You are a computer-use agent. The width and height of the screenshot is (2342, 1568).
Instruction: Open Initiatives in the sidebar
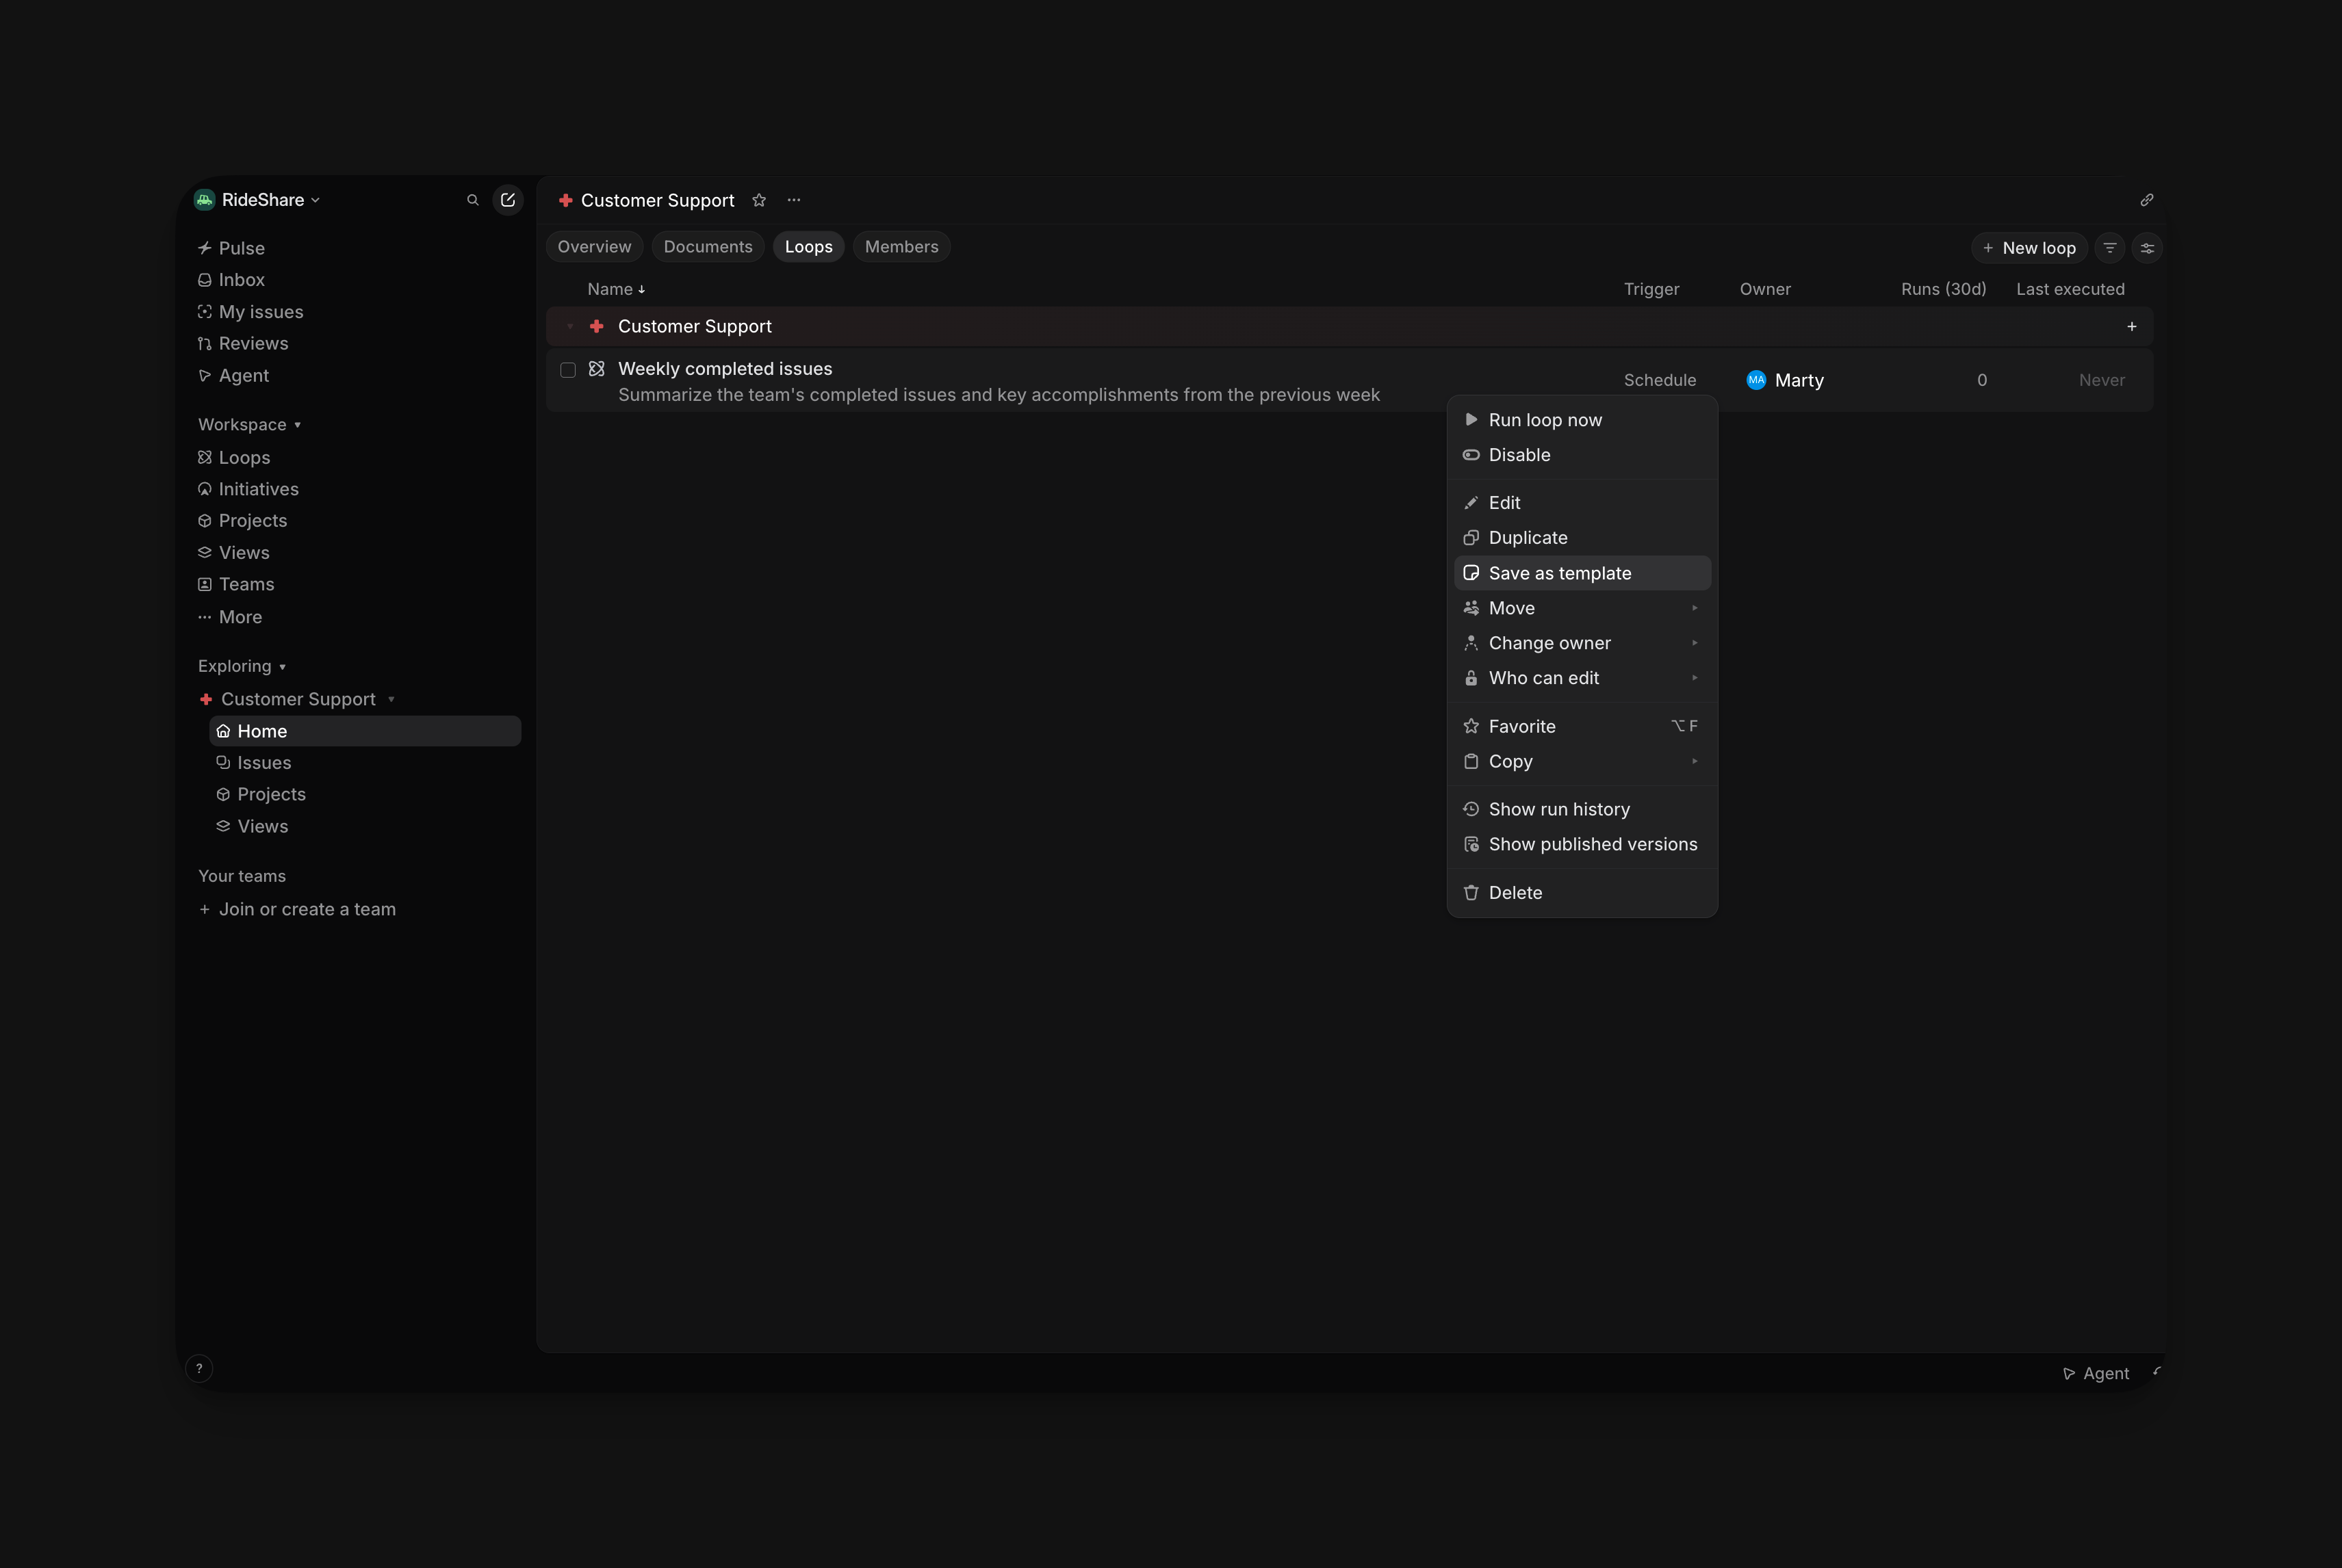[x=249, y=489]
